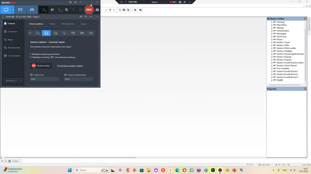
Task: Select rectangle area recording mode icon
Action: tap(37, 33)
